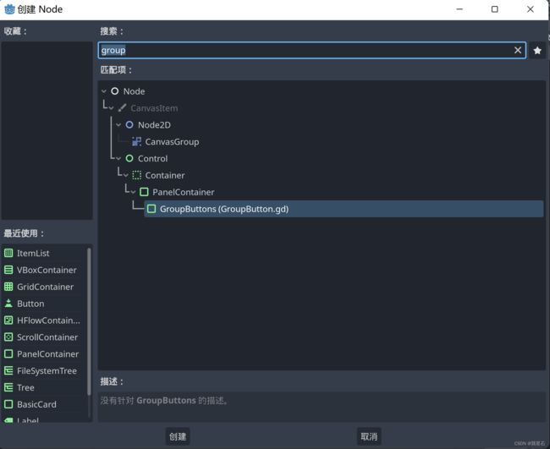Choose GridContainer from recently used
550x449 pixels.
coord(45,287)
